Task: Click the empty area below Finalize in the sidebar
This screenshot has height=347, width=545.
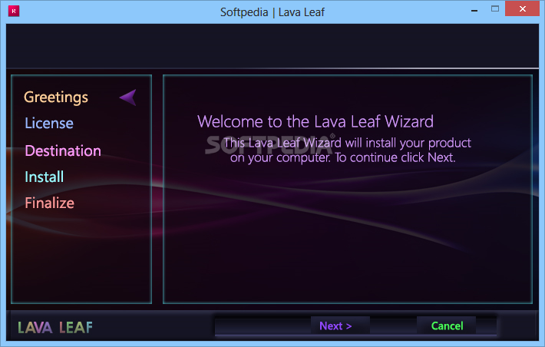Action: [x=81, y=256]
